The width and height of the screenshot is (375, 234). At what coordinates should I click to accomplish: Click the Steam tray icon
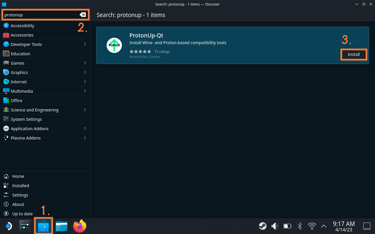[262, 226]
